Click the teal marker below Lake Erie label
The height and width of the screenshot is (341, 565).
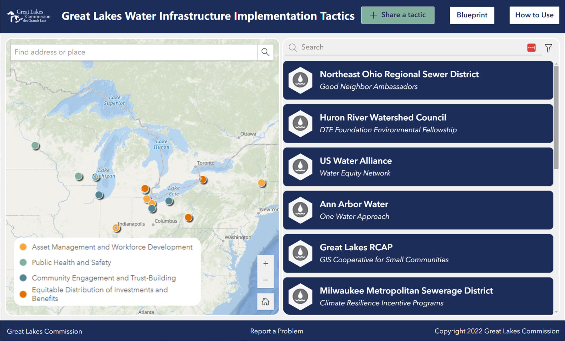[x=169, y=201]
